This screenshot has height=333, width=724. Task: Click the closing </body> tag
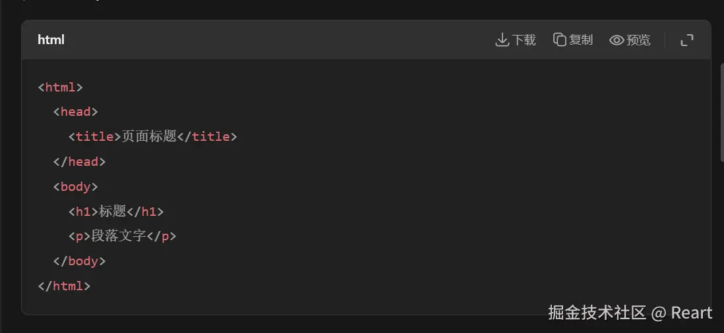(x=79, y=261)
